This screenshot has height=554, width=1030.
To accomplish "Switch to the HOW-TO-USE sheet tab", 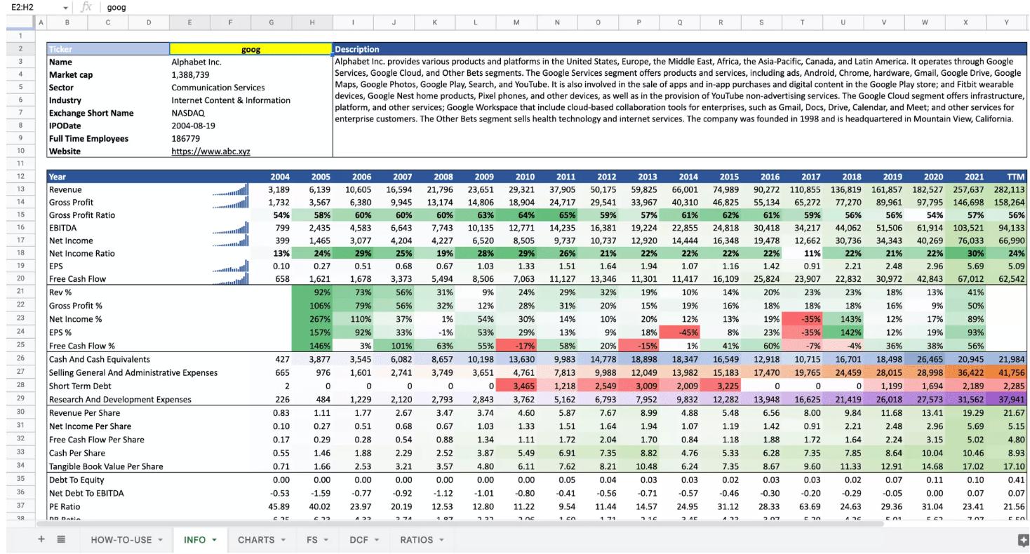I will [x=121, y=540].
